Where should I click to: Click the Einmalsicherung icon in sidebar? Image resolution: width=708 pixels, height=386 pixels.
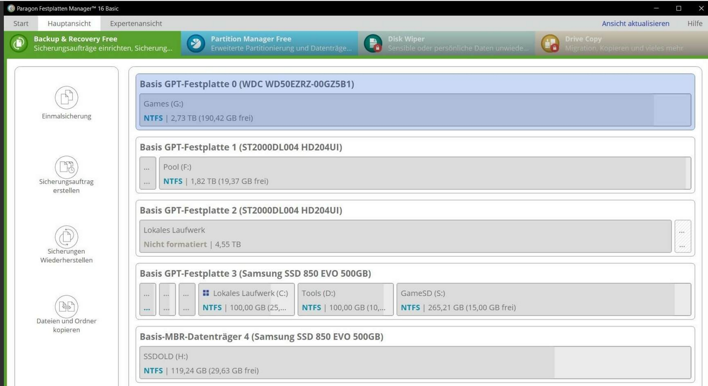67,97
